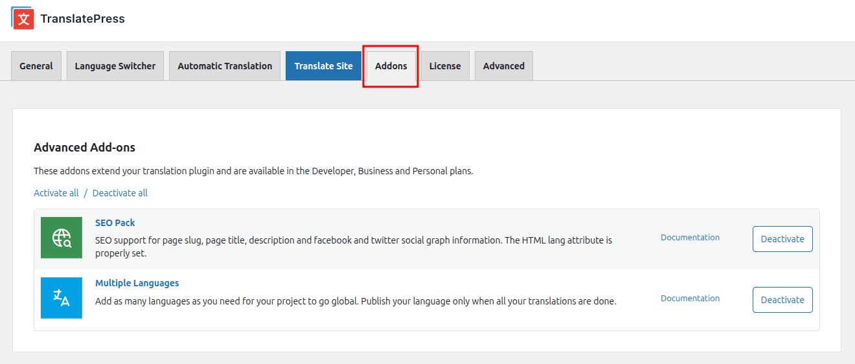Open Documentation for SEO Pack
855x364 pixels.
point(690,238)
